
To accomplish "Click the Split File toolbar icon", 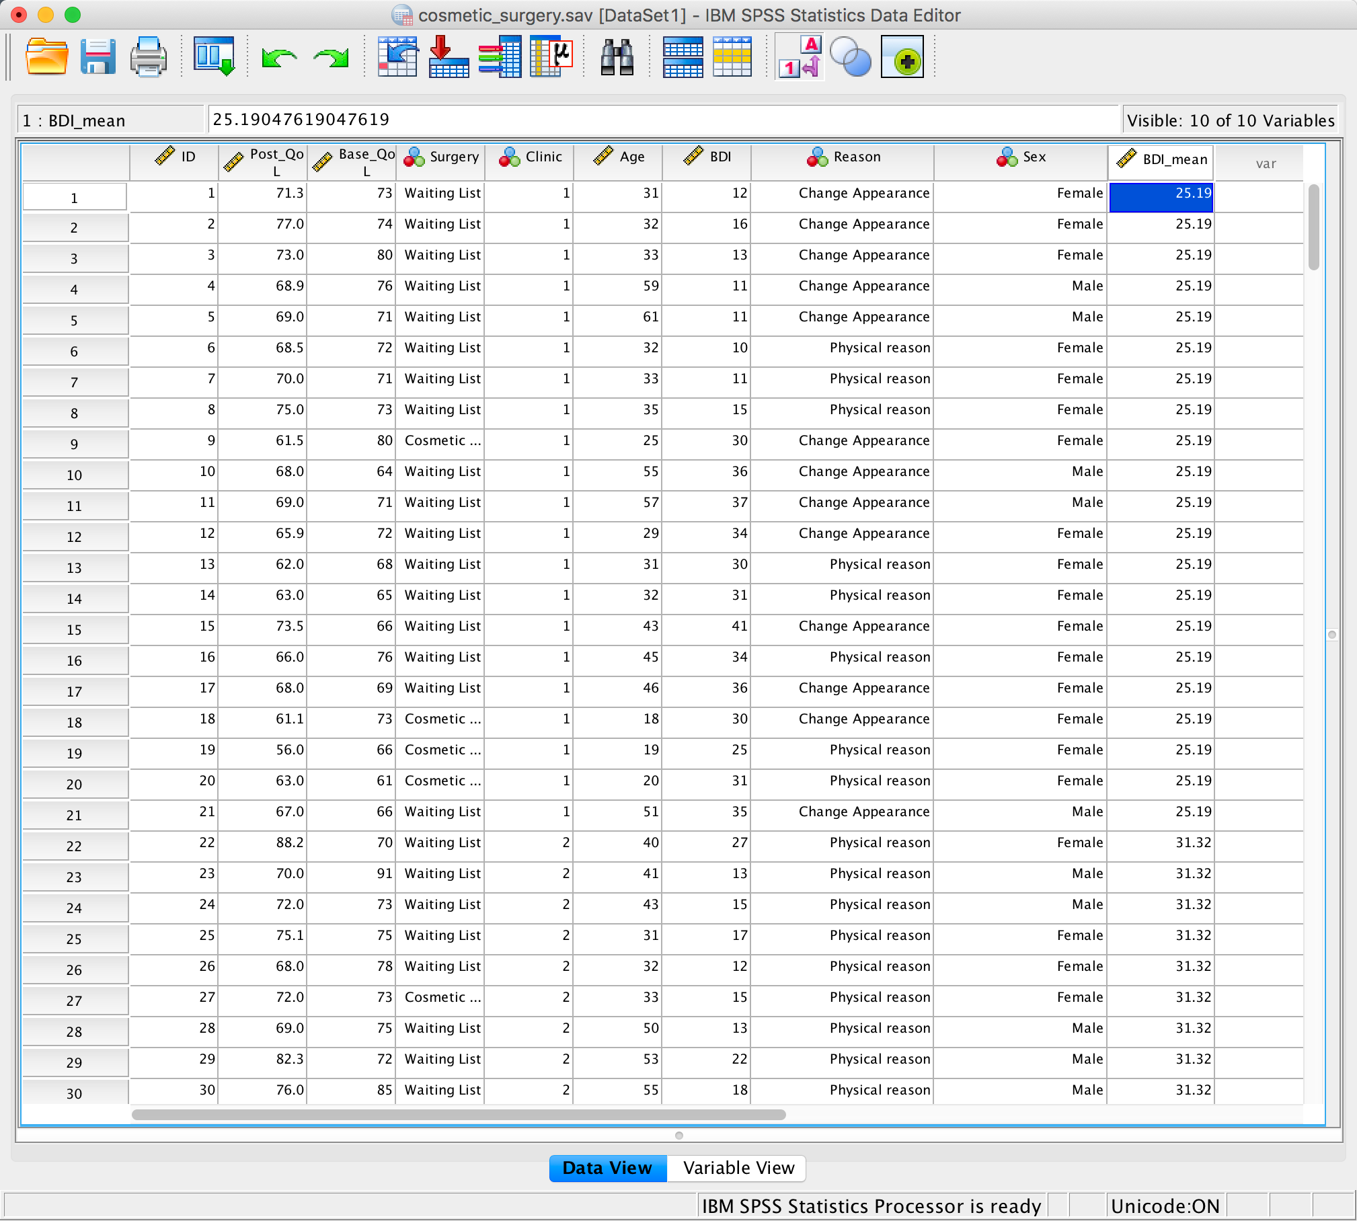I will [683, 57].
